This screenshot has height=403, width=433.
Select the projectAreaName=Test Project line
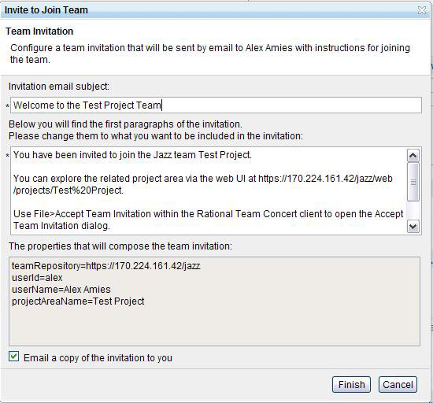[78, 301]
